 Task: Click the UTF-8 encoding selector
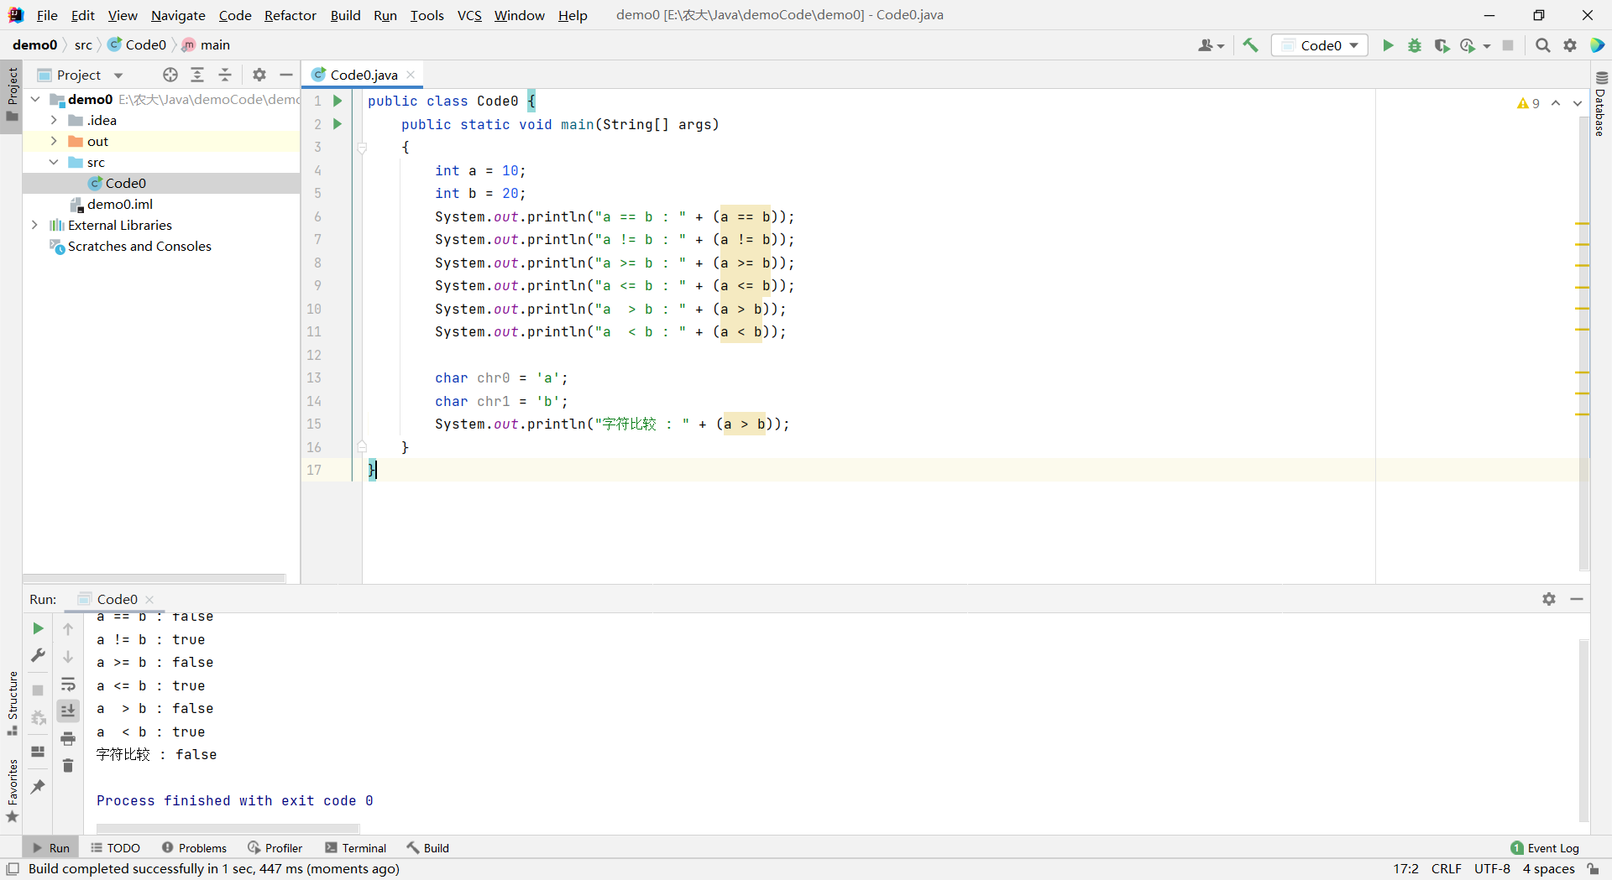click(x=1492, y=869)
